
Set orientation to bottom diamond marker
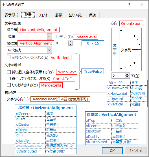[121, 68]
